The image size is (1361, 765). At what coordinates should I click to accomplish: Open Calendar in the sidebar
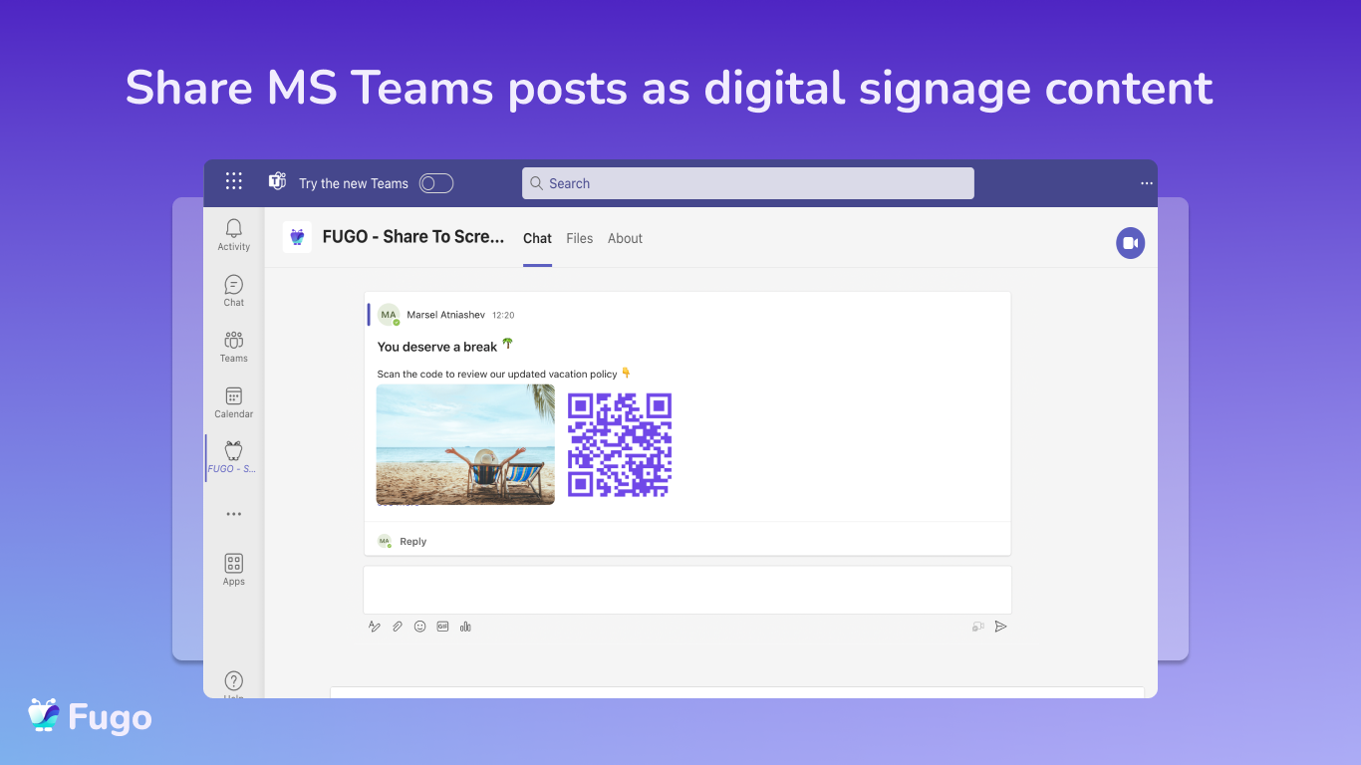pos(234,402)
